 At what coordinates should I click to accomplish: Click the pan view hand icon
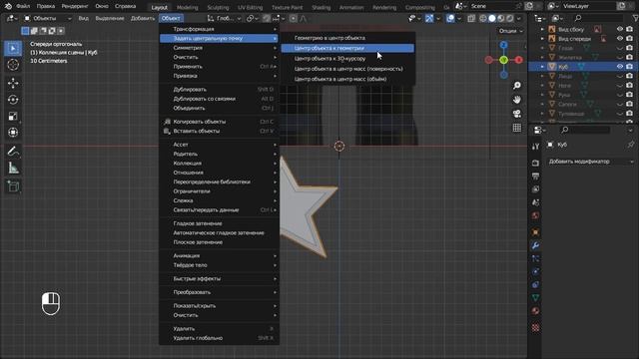pyautogui.click(x=517, y=100)
